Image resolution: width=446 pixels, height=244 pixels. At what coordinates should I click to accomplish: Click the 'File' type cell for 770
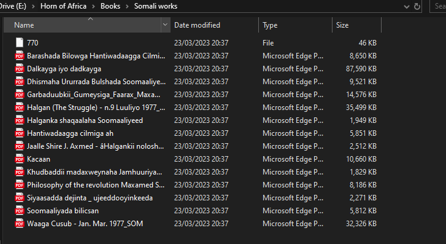point(268,43)
